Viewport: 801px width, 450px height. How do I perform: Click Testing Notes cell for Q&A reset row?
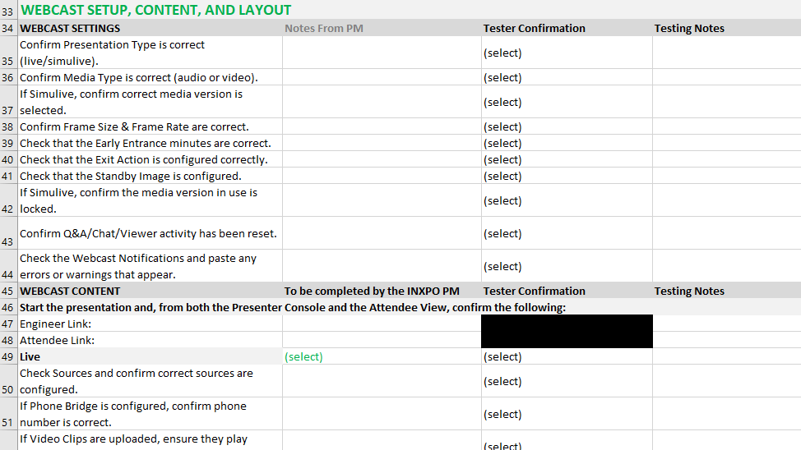click(726, 234)
